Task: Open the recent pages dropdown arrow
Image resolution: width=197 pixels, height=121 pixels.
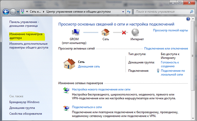Action: 18,12
